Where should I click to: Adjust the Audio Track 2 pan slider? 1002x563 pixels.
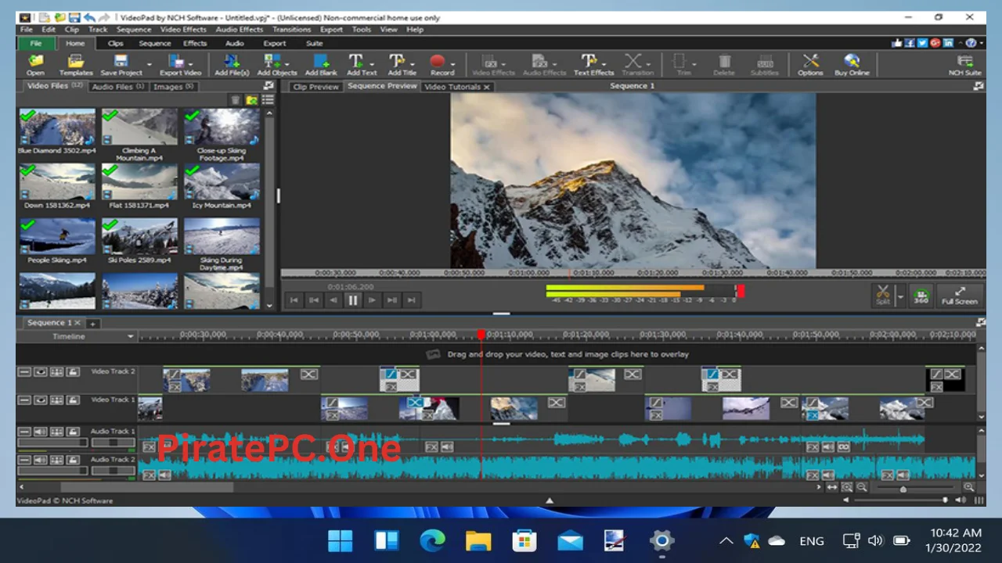(113, 471)
